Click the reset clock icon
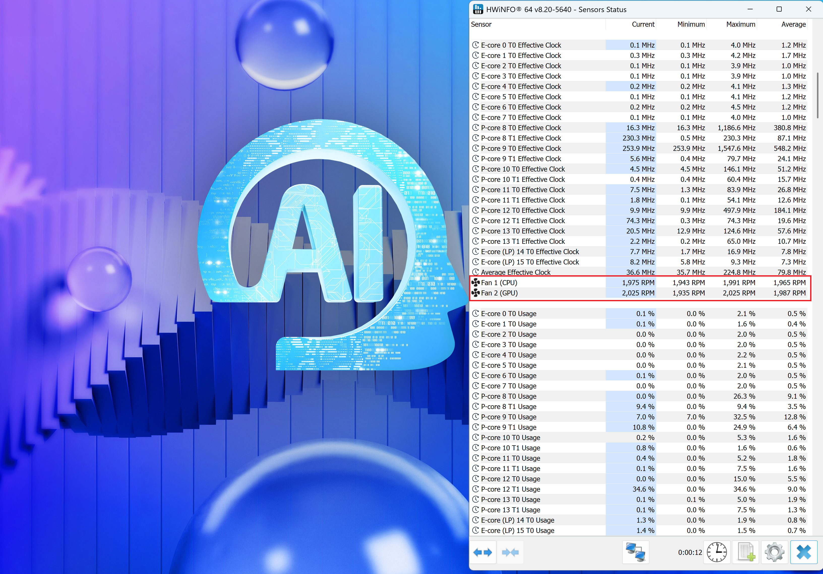The image size is (823, 574). click(x=717, y=552)
